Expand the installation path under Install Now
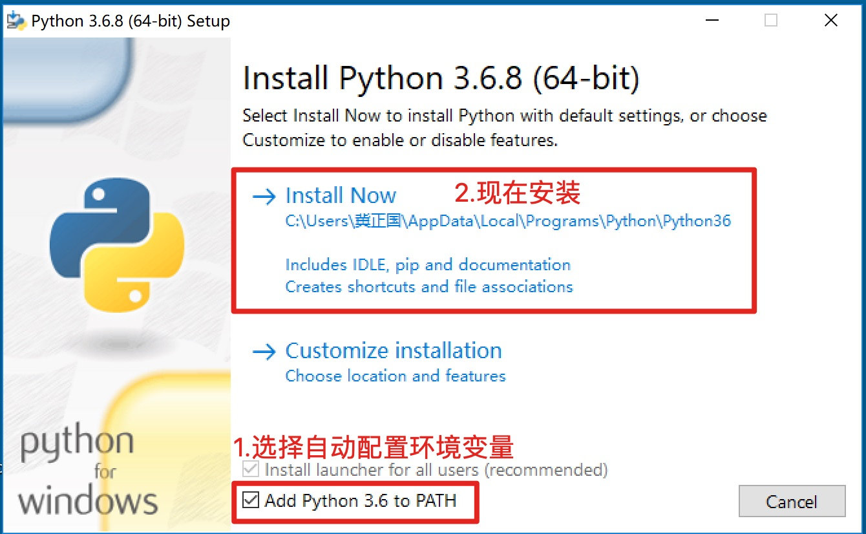The width and height of the screenshot is (866, 534). tap(508, 220)
